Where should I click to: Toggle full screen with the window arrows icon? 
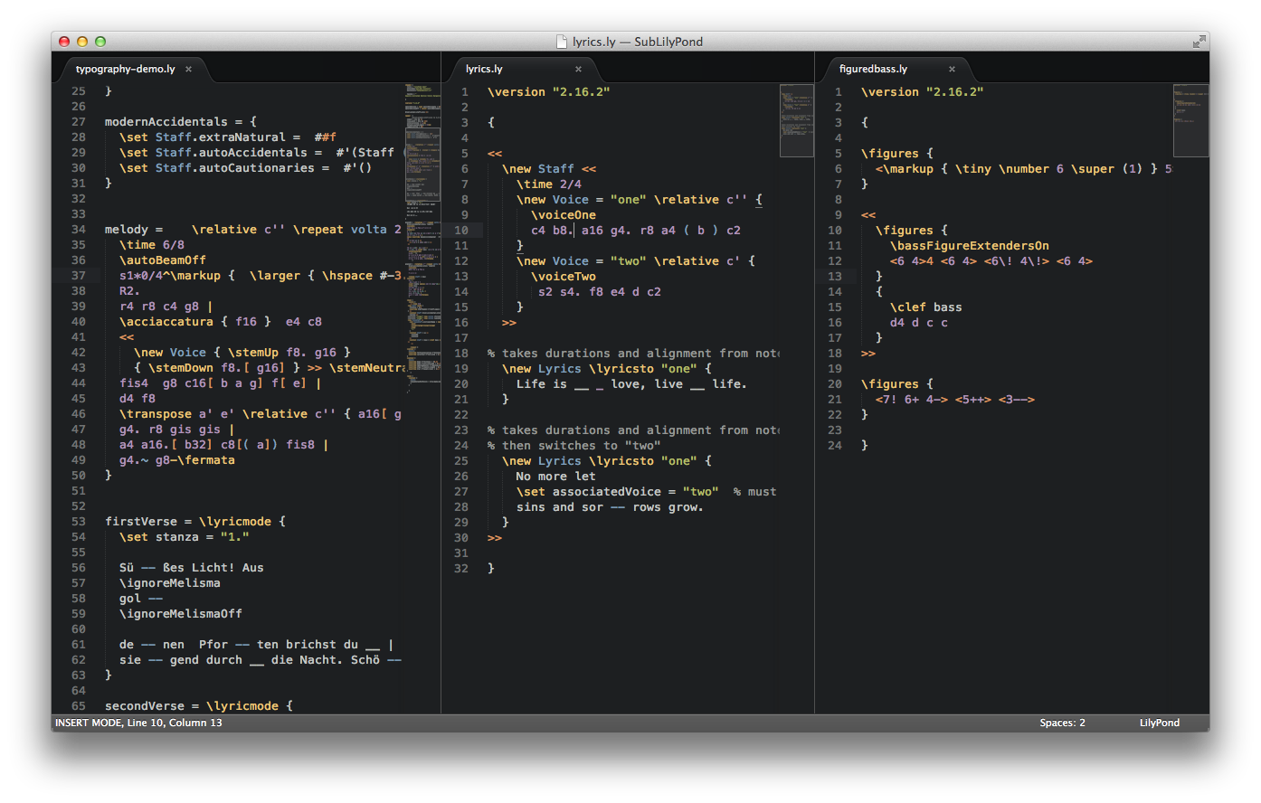point(1199,42)
